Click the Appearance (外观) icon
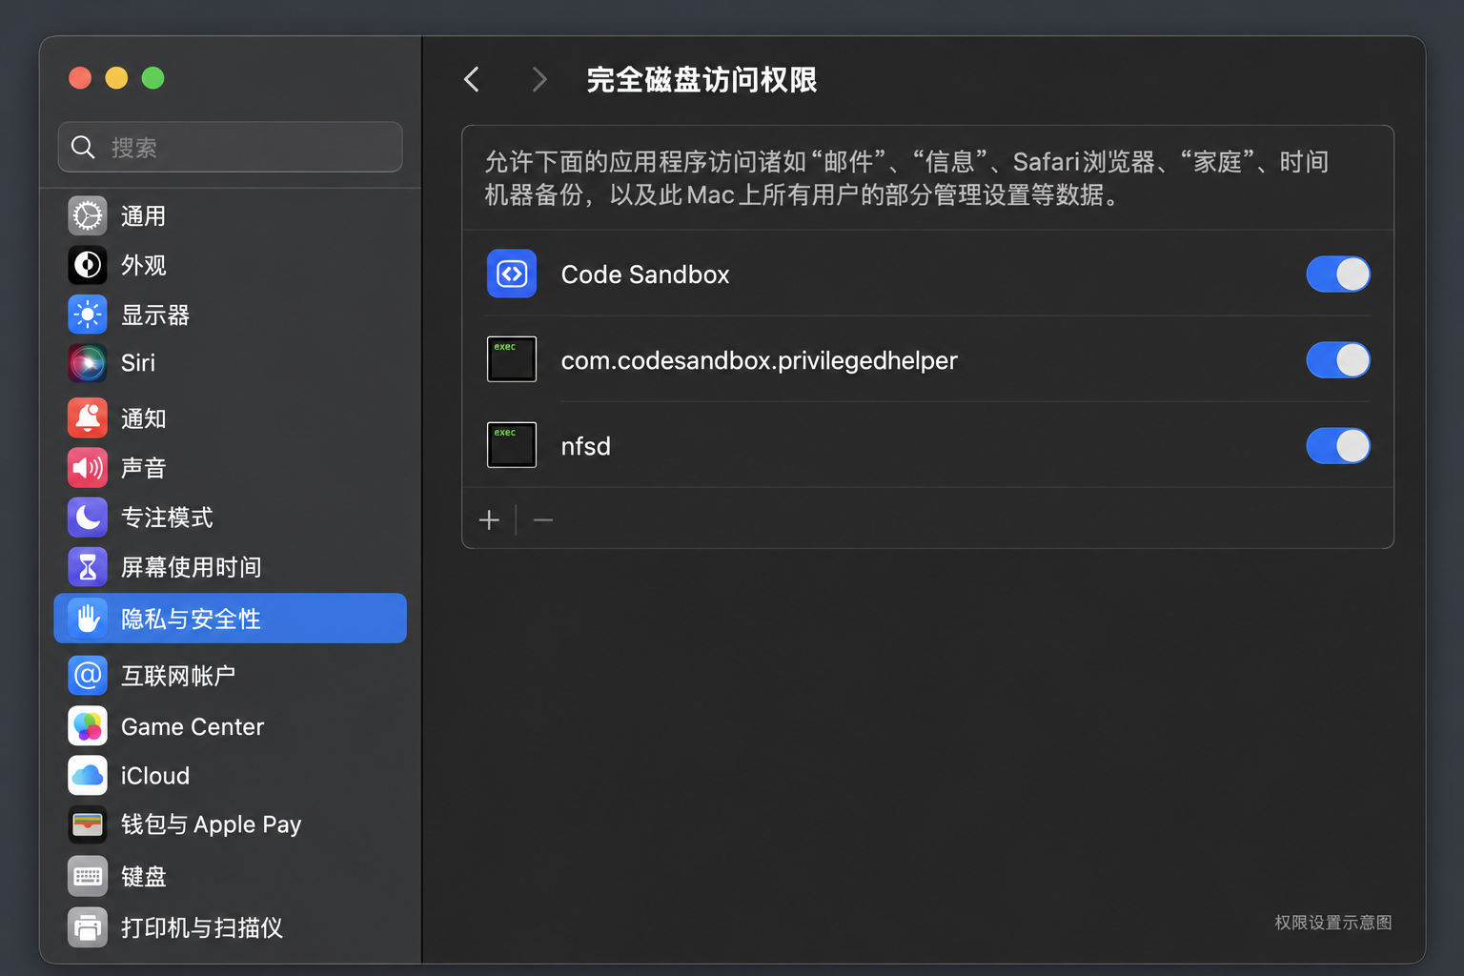1464x976 pixels. click(88, 265)
